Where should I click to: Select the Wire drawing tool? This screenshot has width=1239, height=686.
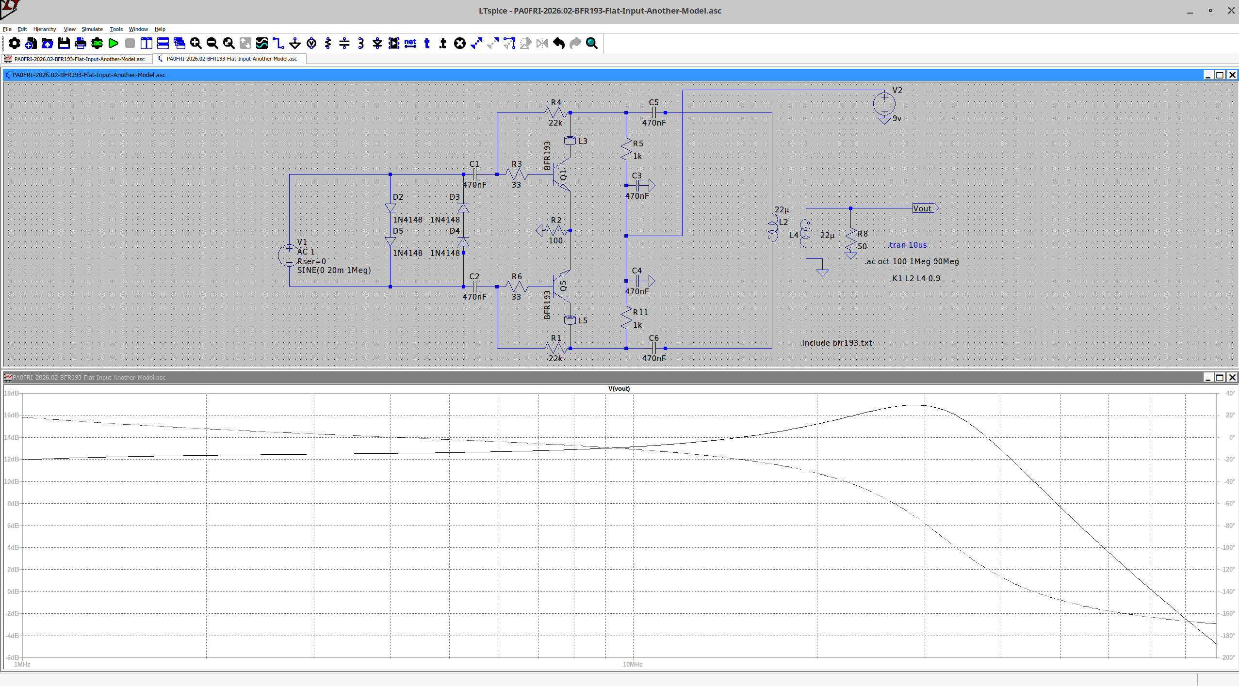click(278, 44)
